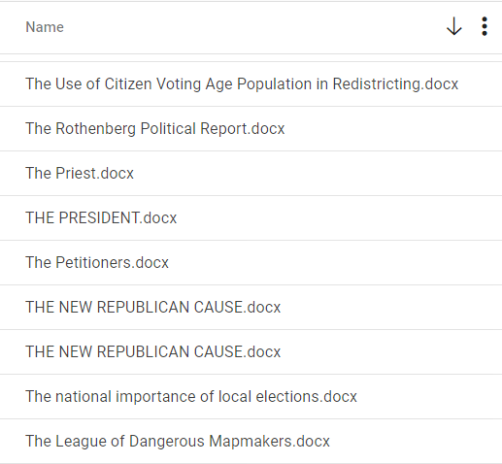Screen dimensions: 502x464
Task: Select THE PRESIDENT.docx file
Action: 101,217
